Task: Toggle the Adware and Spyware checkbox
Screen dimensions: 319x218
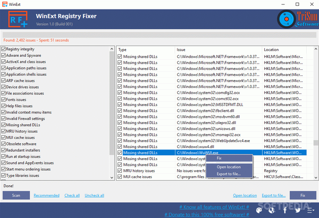Action: pos(4,55)
